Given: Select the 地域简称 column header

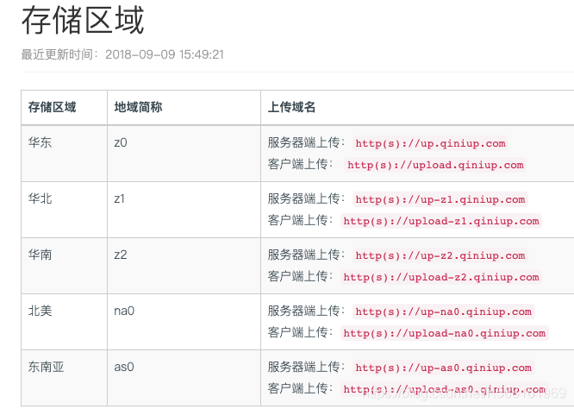Looking at the screenshot, I should (138, 107).
